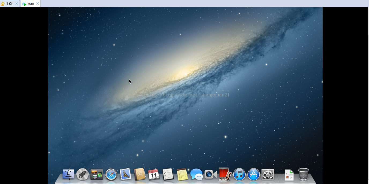The image size is (369, 184).
Task: Launch Launchpad rocket icon
Action: tap(82, 174)
